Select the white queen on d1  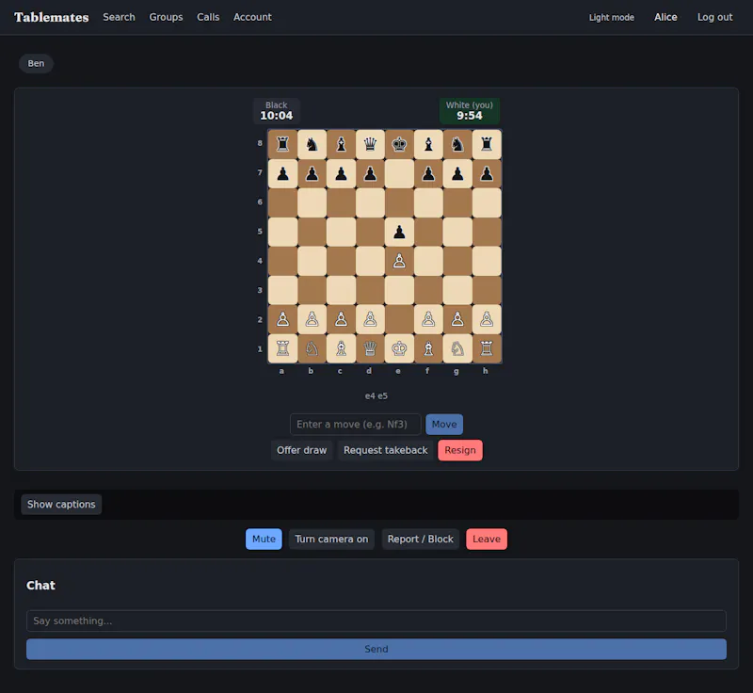coord(370,348)
